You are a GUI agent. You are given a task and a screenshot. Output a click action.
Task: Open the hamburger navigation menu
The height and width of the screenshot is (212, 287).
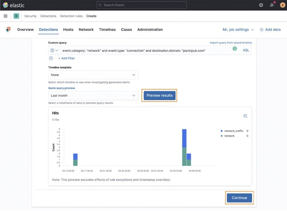point(5,16)
